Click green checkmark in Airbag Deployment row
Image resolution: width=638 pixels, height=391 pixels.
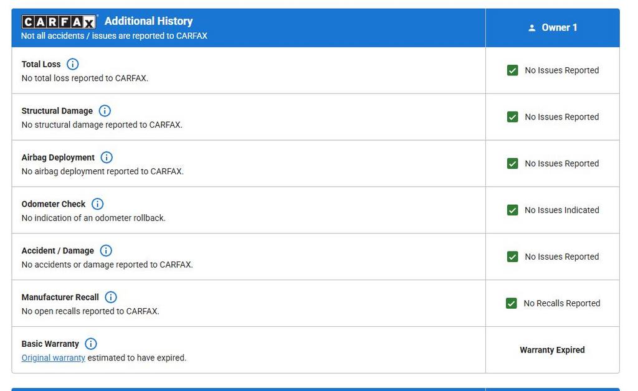[x=513, y=163]
